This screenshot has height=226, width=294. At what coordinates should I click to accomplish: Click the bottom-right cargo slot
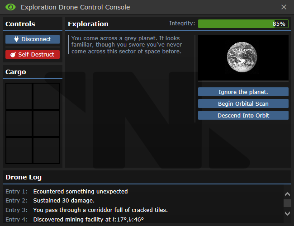click(x=46, y=151)
